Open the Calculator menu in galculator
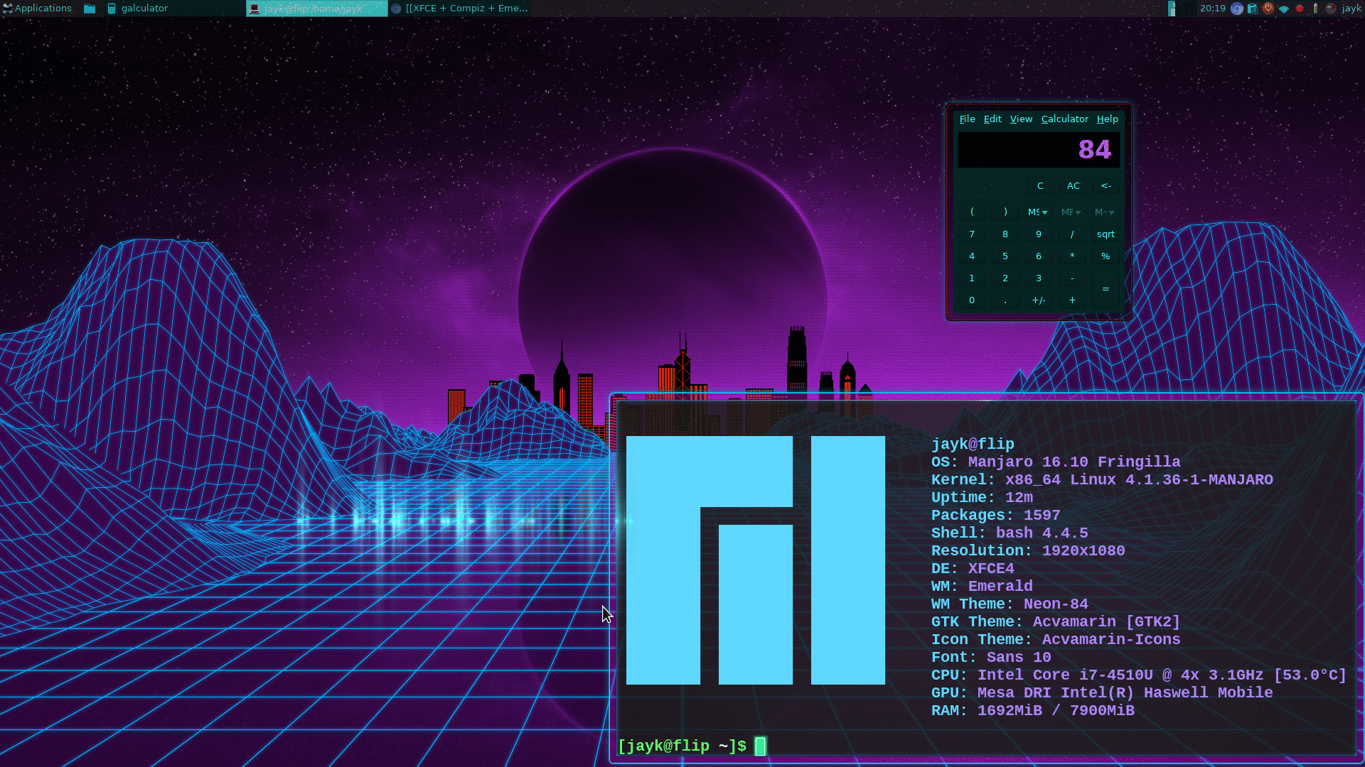Viewport: 1365px width, 767px height. (1064, 119)
